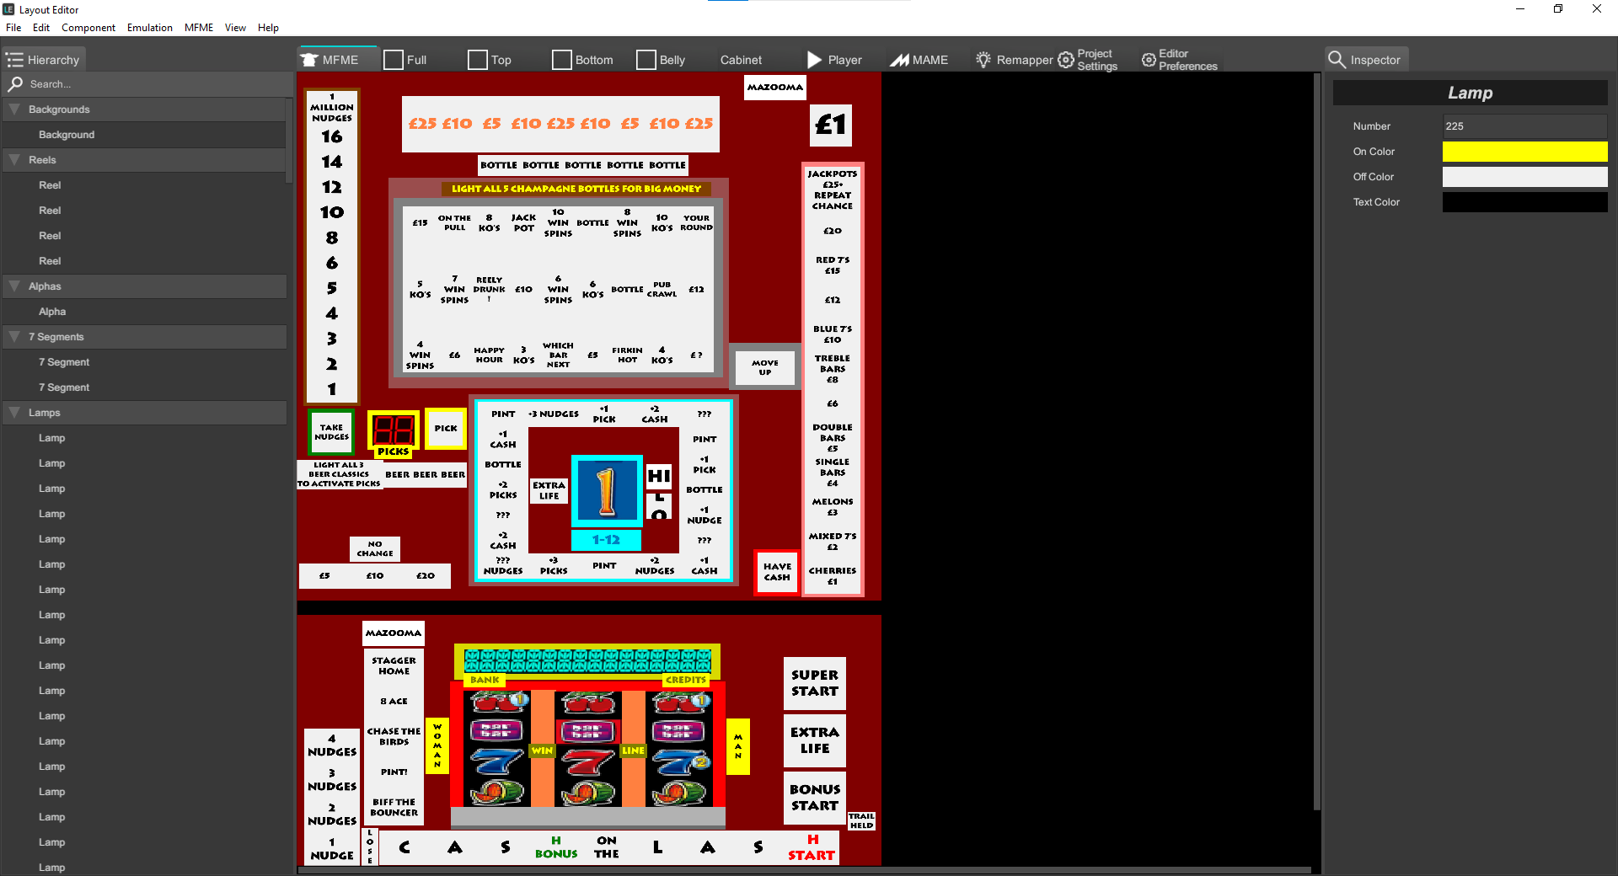Select the teal alpha display strip

587,660
